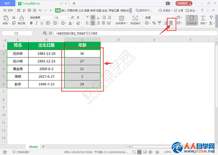Toggle horizontal center alignment
This screenshot has height=155, width=218.
pos(93,23)
